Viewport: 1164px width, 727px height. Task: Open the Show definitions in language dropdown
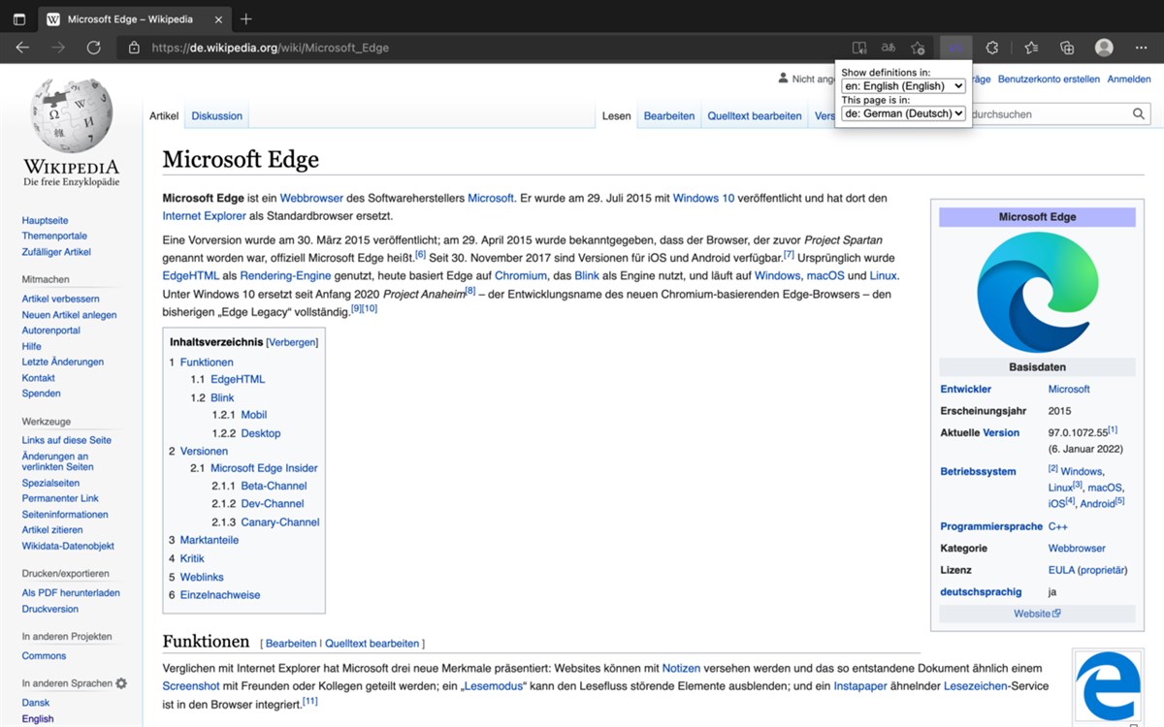tap(903, 85)
